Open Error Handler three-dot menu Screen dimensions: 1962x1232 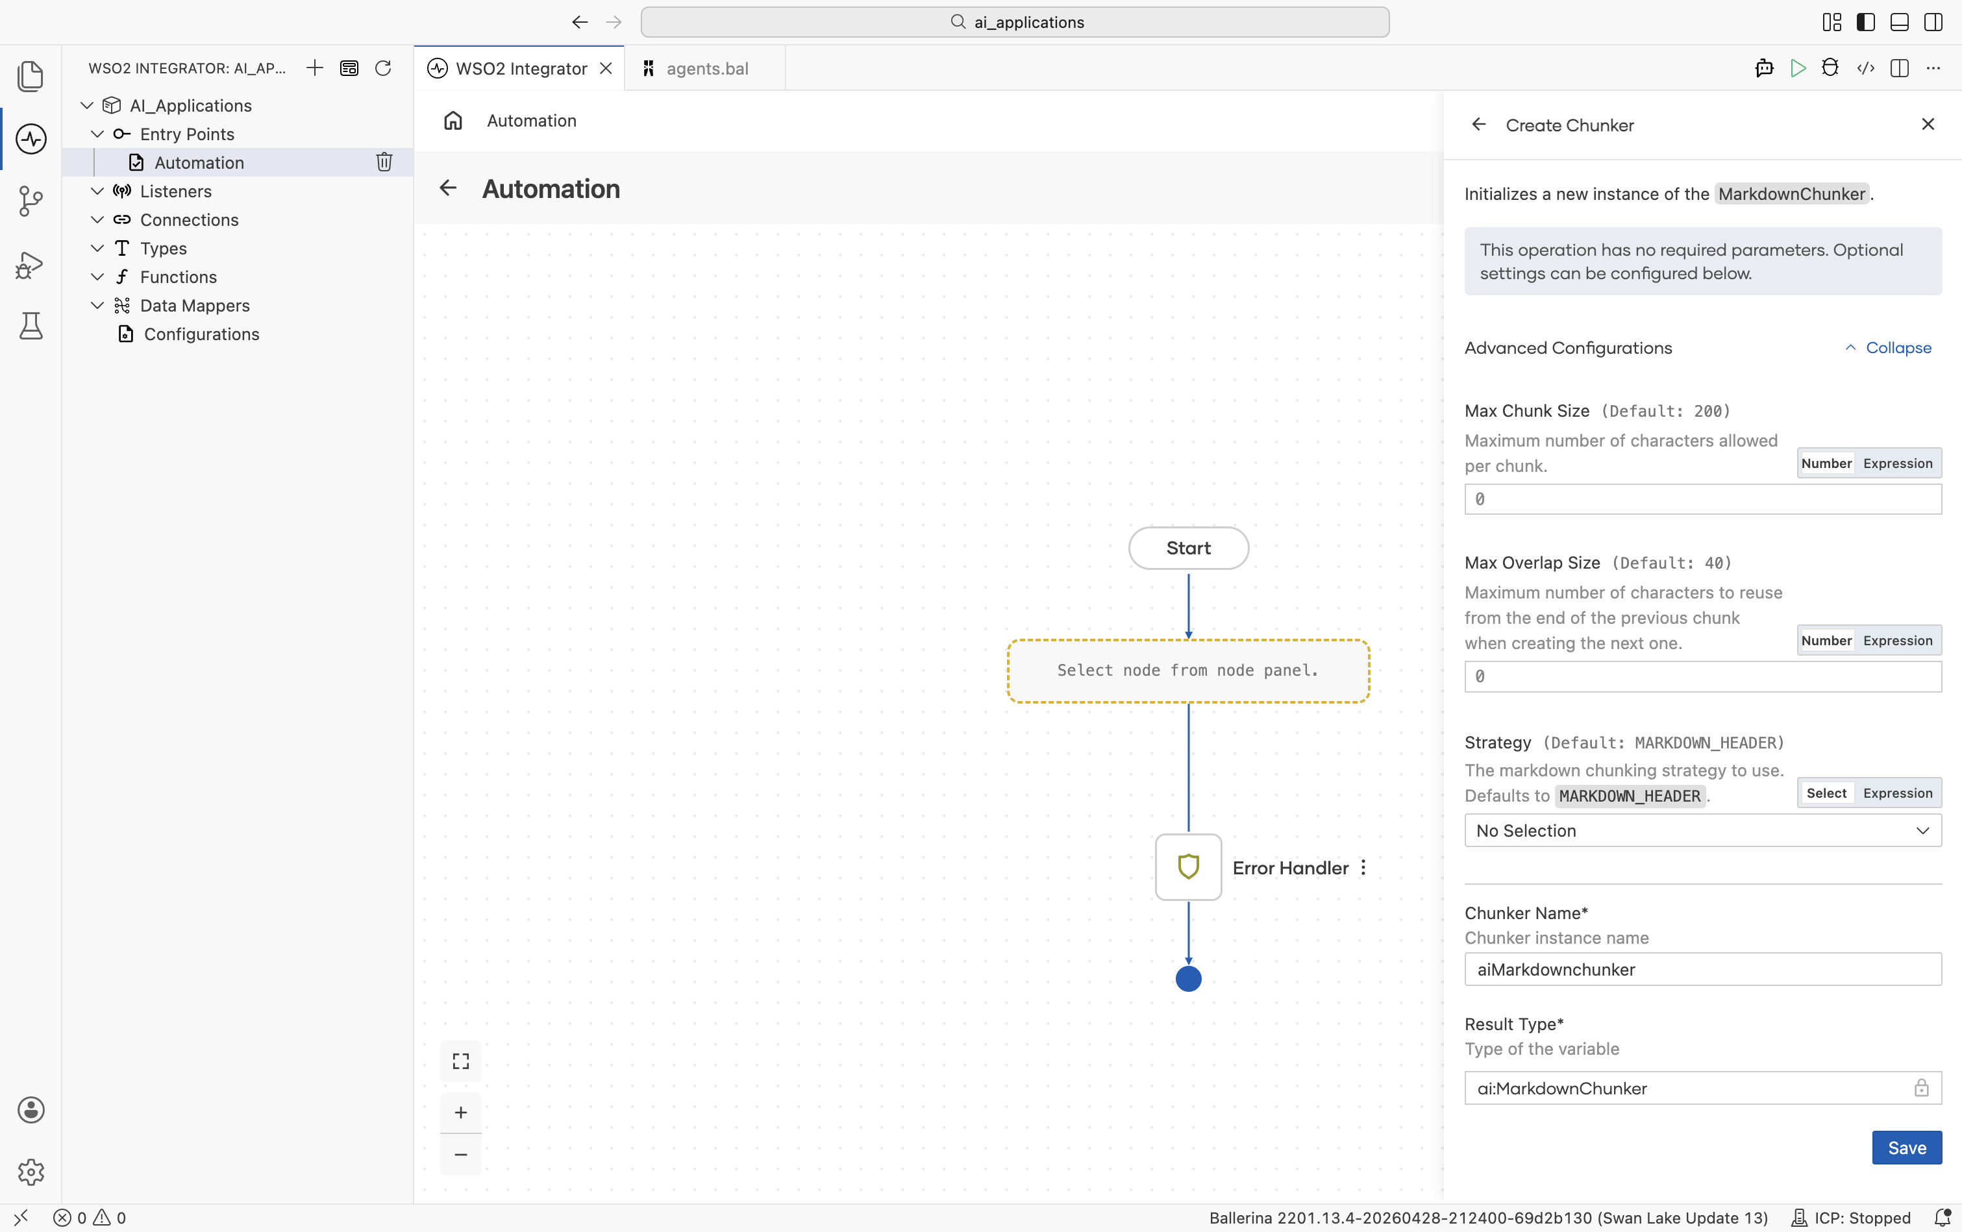(1363, 868)
